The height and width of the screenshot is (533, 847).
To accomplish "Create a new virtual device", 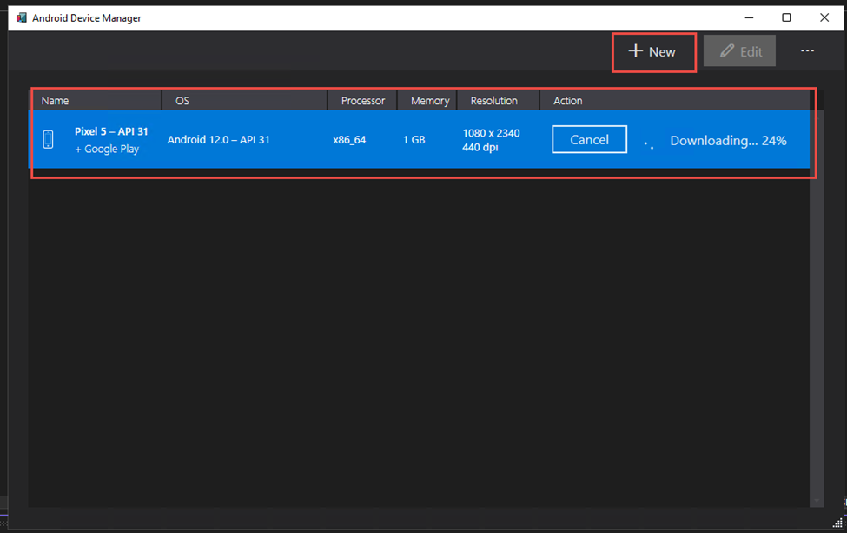I will (653, 51).
